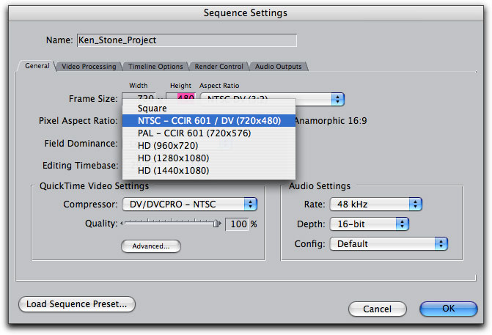Click the Load Sequence Preset... button

[77, 303]
